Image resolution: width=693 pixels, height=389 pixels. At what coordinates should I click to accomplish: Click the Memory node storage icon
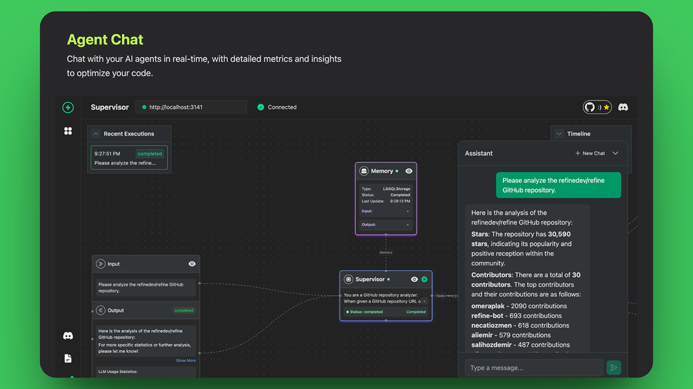coord(364,171)
